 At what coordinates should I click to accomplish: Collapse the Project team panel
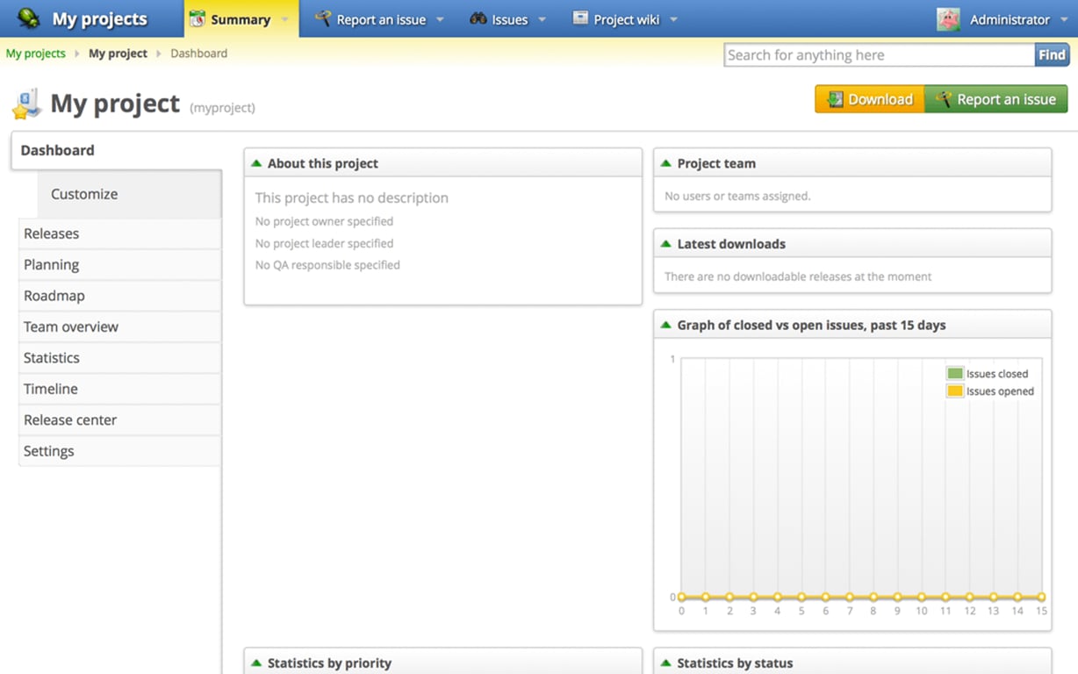tap(666, 162)
